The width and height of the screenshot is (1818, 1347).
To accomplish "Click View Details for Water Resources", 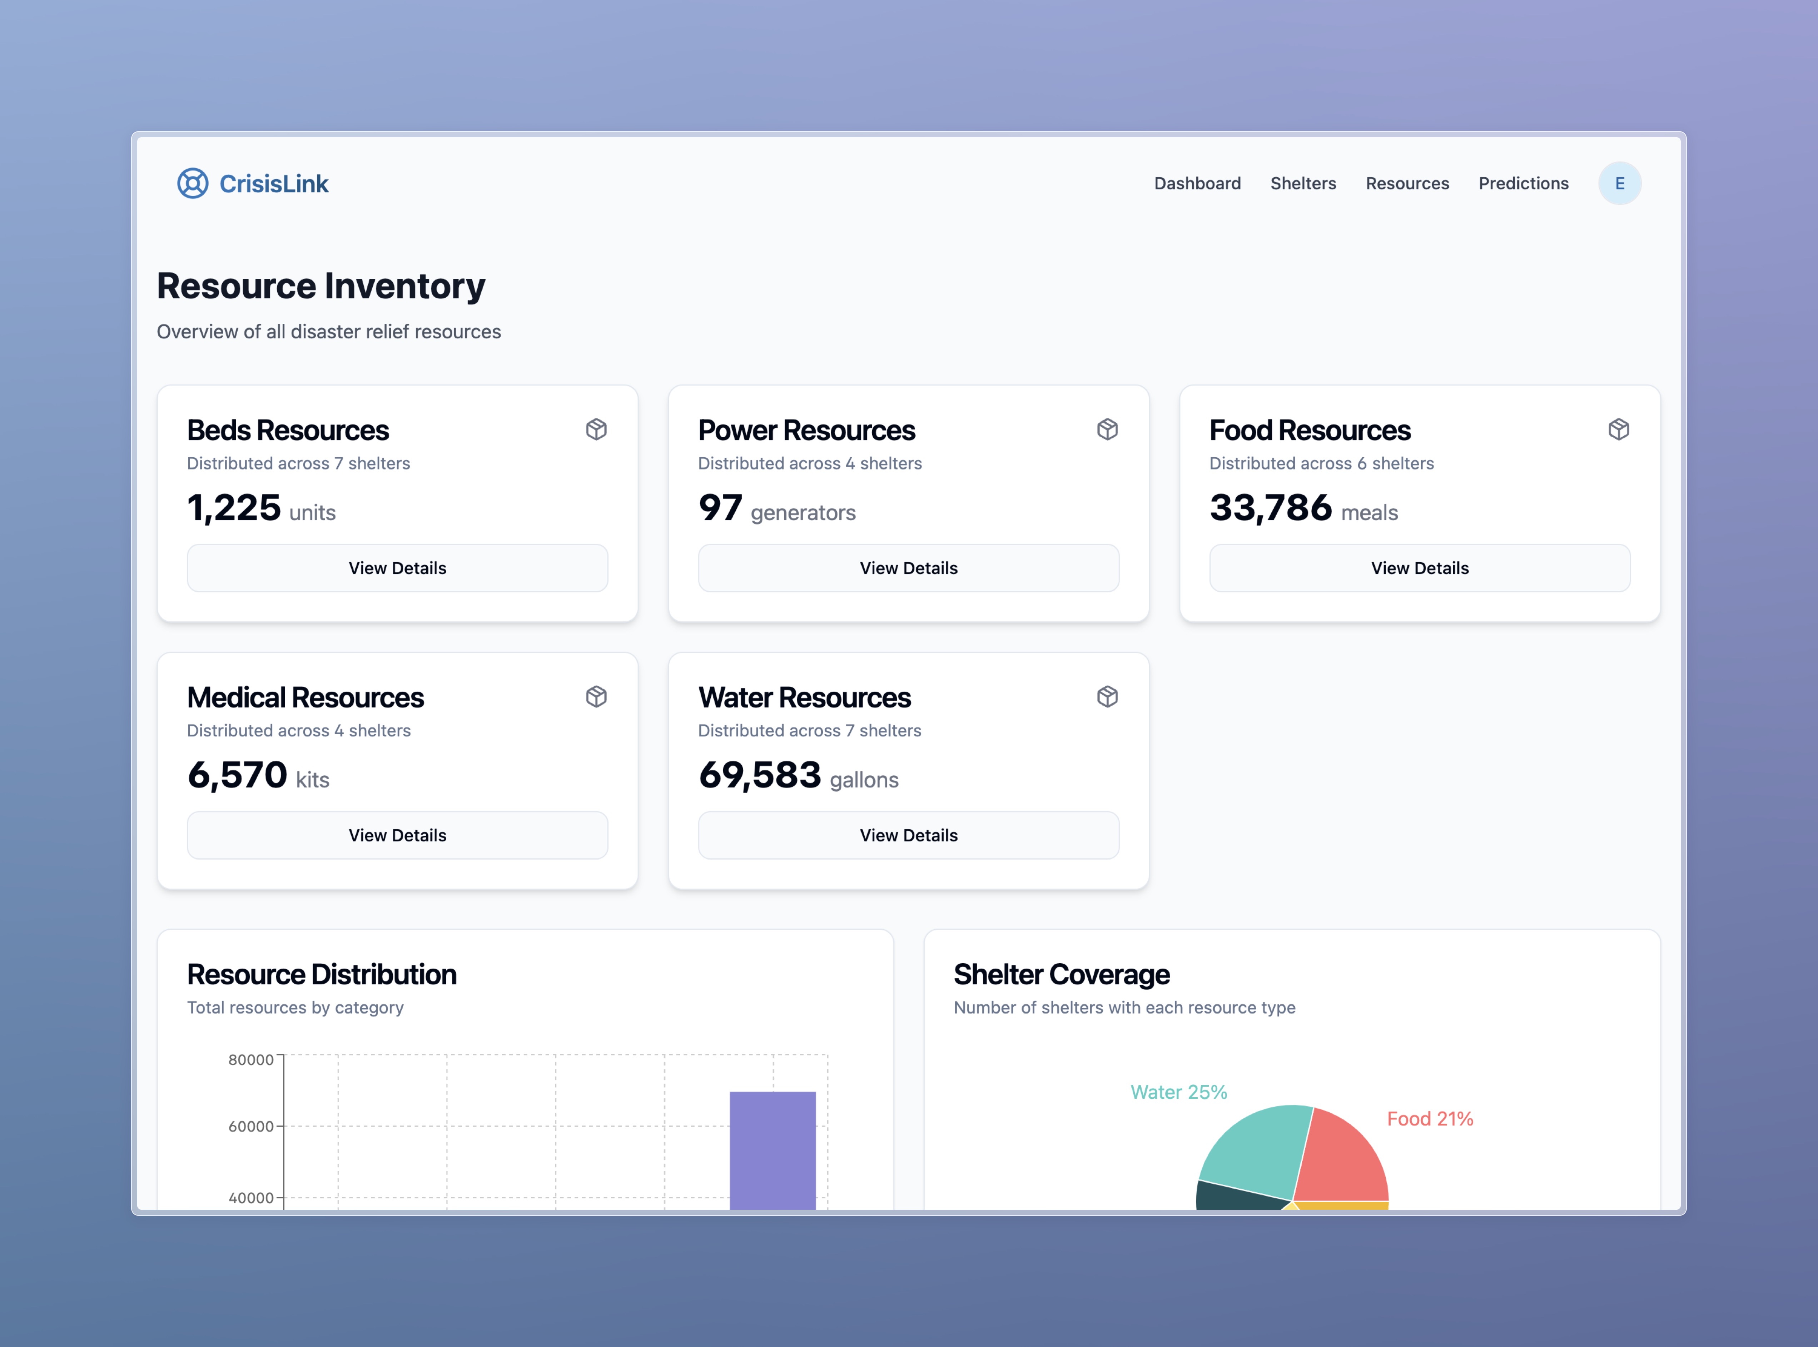I will (908, 835).
